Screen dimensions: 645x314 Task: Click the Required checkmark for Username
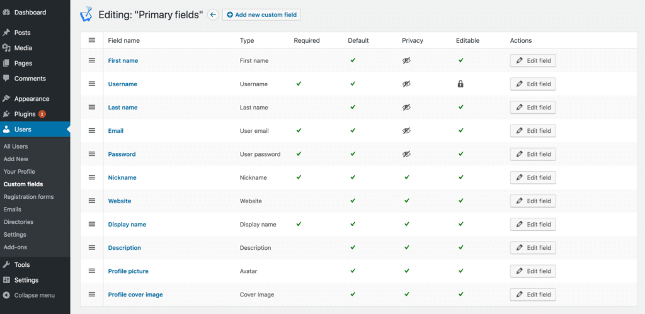[299, 84]
